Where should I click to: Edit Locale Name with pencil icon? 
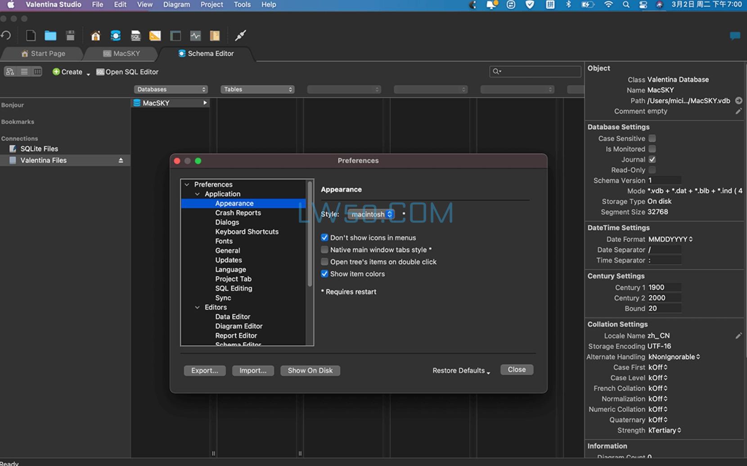pos(738,336)
